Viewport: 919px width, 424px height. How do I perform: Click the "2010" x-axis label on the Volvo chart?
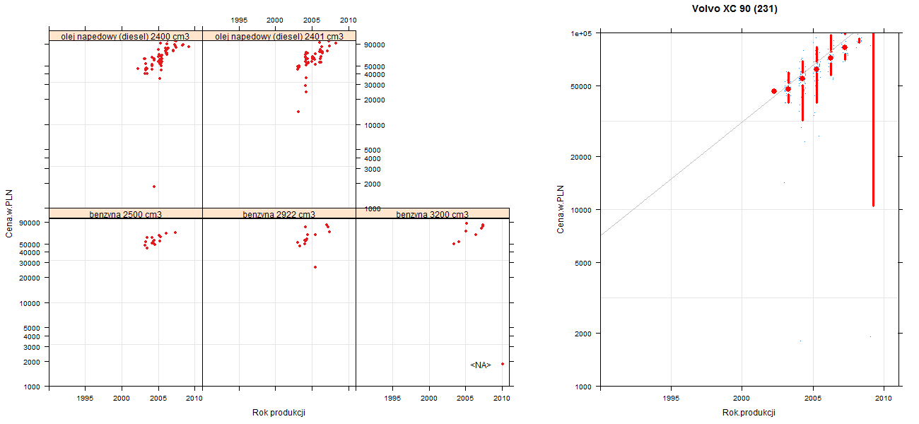(884, 399)
